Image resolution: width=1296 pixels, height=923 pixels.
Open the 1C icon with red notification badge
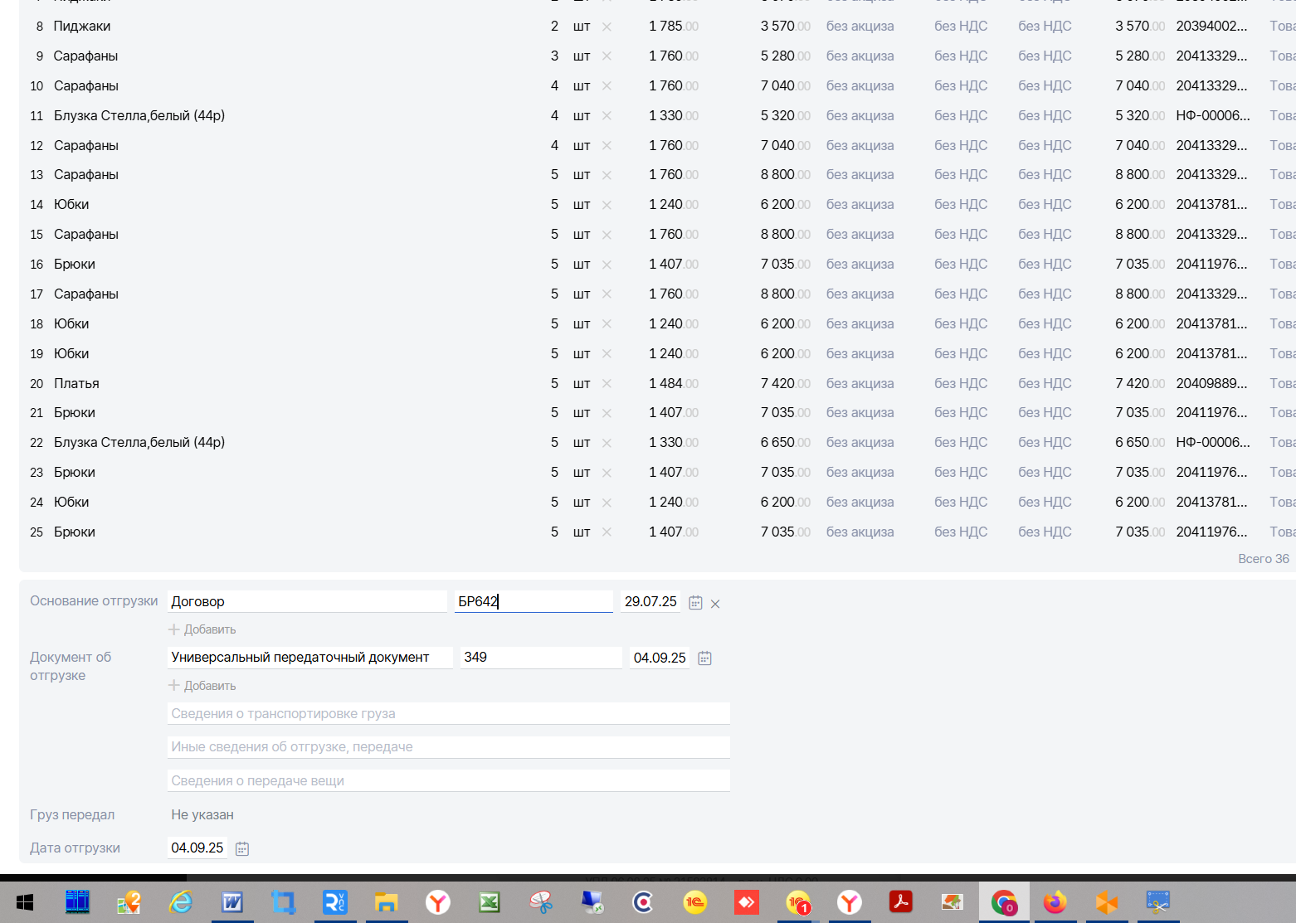(x=798, y=902)
